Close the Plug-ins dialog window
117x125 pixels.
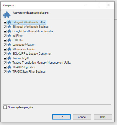coord(109,5)
